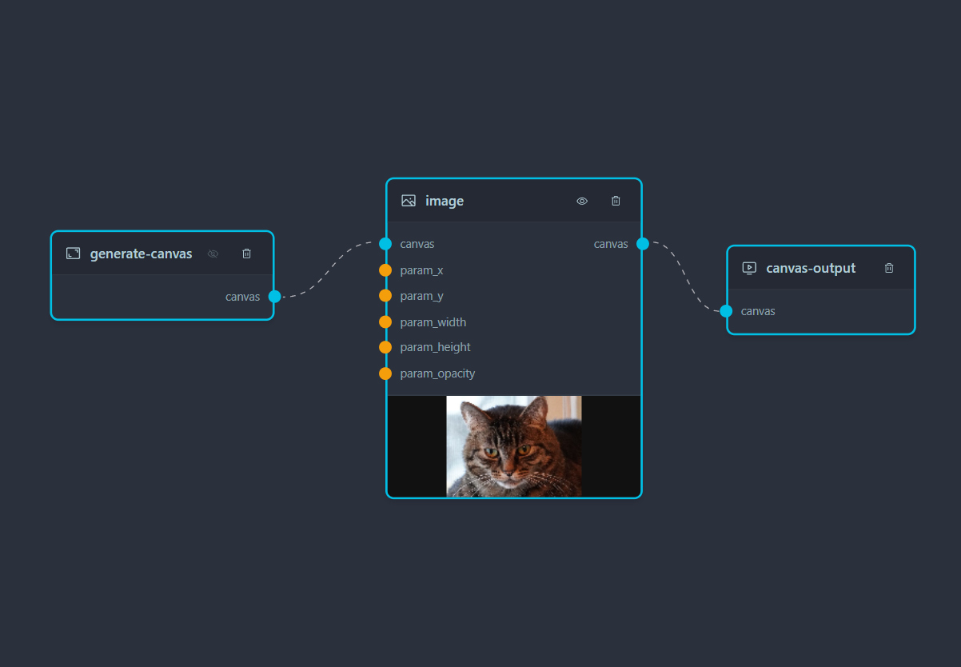This screenshot has height=667, width=961.
Task: Click canvas-output input canvas port
Action: tap(726, 311)
